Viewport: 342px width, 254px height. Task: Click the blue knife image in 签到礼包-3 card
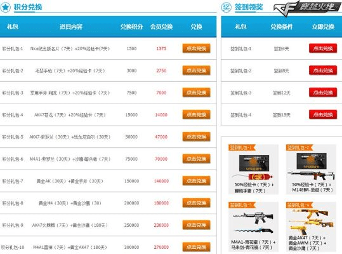click(253, 231)
